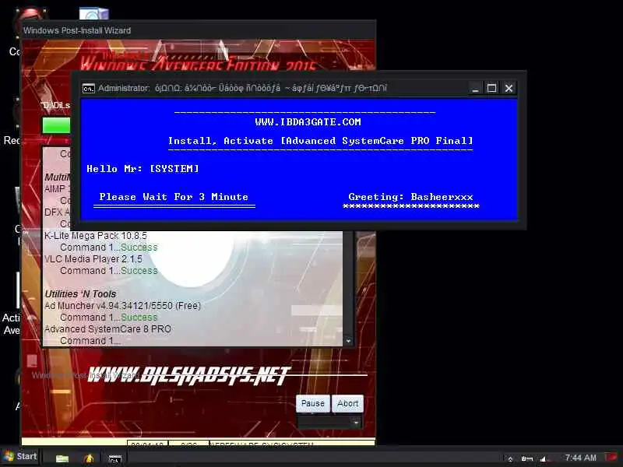The height and width of the screenshot is (467, 623).
Task: Click the power connection tray icon
Action: tap(527, 458)
